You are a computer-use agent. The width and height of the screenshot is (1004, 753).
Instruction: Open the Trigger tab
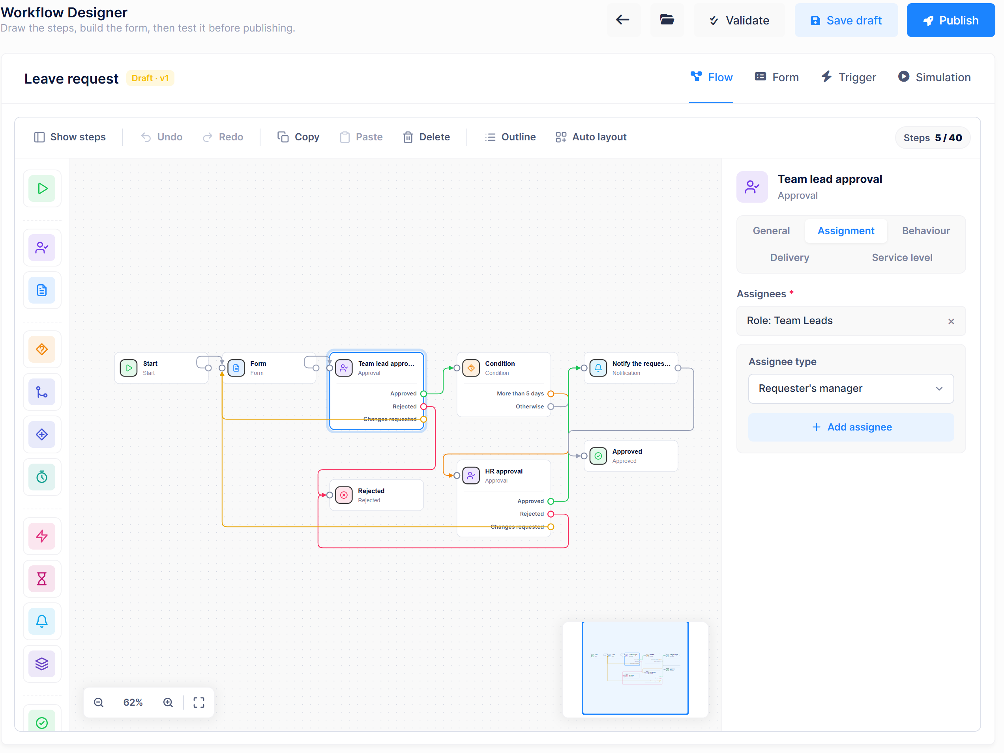[x=849, y=78]
